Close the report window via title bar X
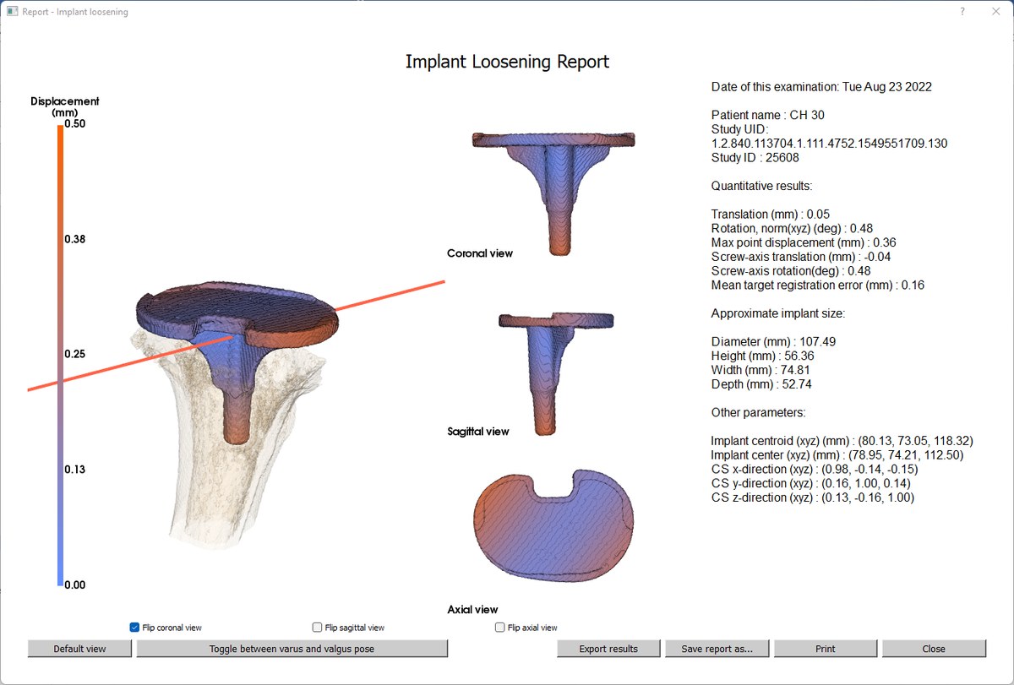Image resolution: width=1014 pixels, height=685 pixels. coord(995,12)
